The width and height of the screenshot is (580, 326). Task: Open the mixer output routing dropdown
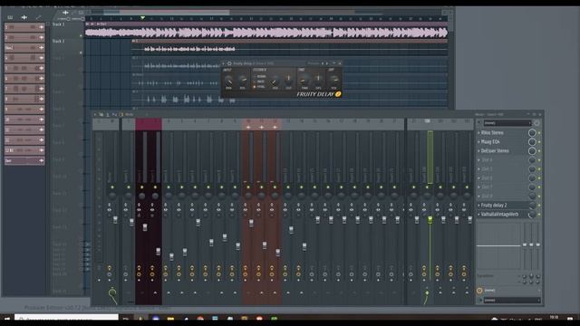tap(511, 300)
